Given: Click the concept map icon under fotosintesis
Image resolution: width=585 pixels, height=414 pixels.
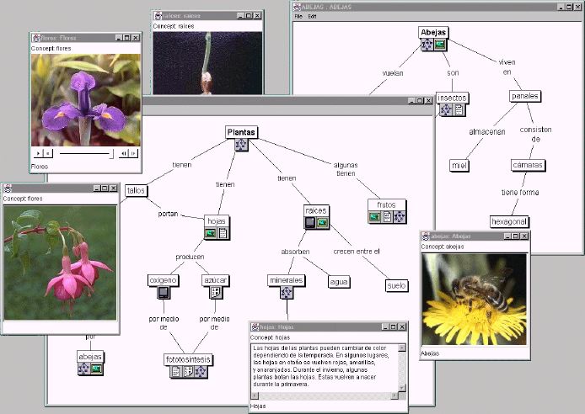Looking at the screenshot, I should 201,371.
